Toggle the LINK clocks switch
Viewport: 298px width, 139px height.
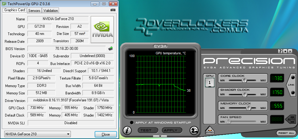tap(292, 85)
